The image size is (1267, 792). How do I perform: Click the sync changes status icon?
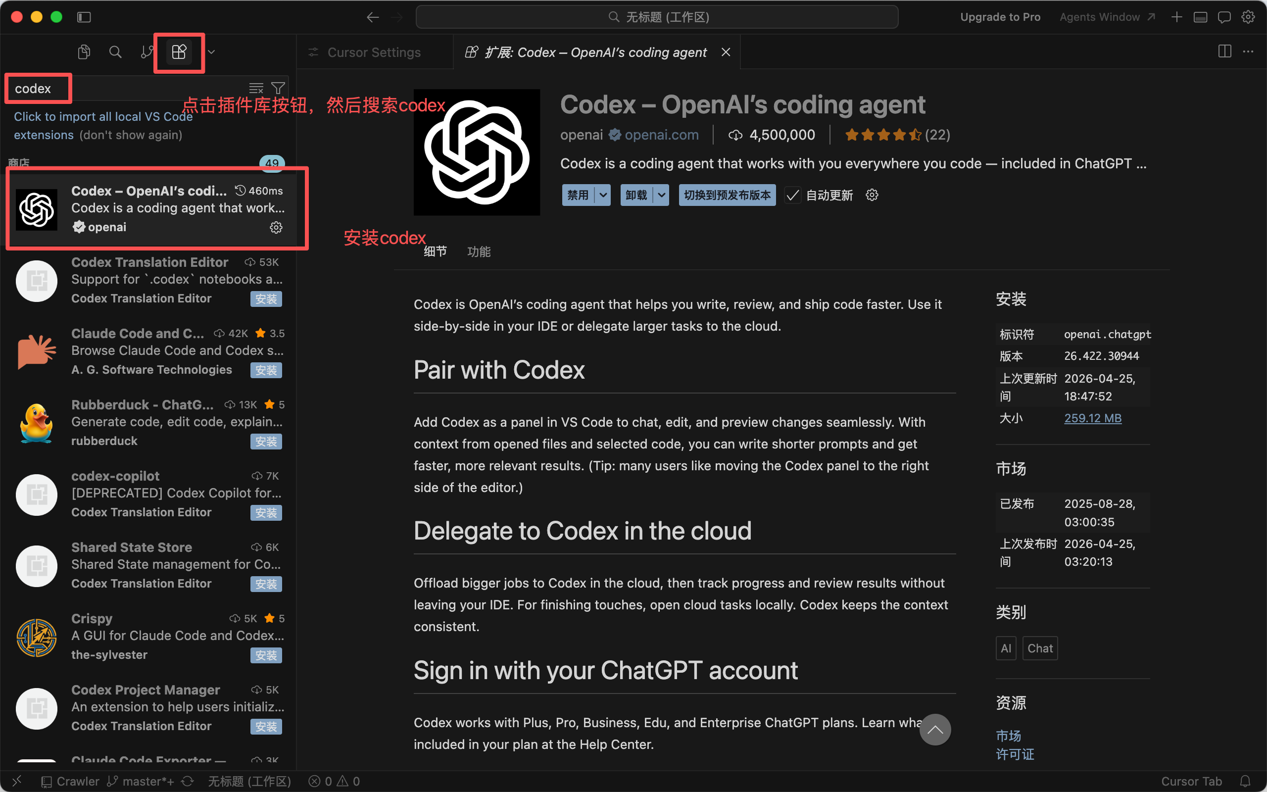(188, 781)
